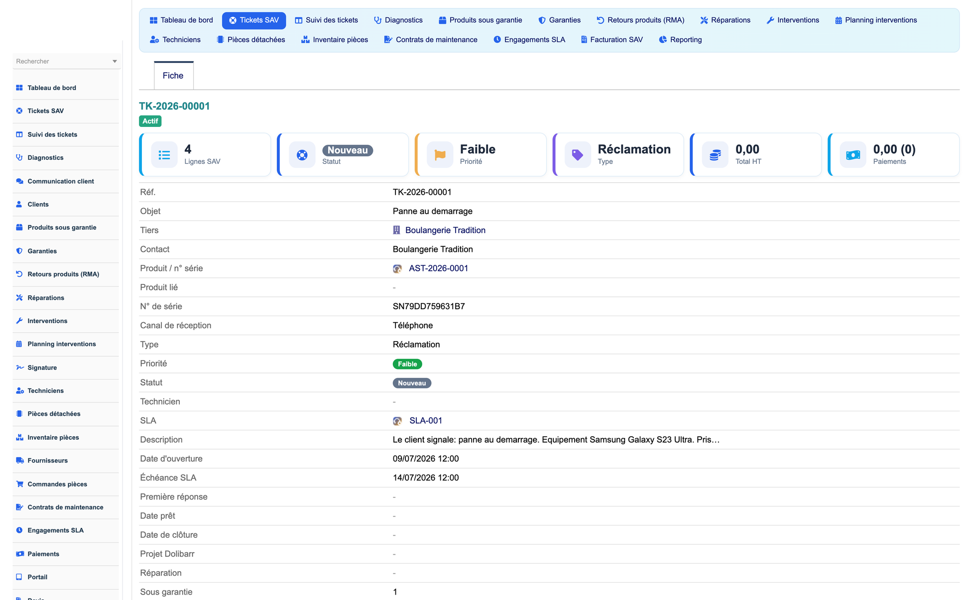Open Contrats de maintenance in sidebar
Screen dimensions: 969x600
coord(65,507)
